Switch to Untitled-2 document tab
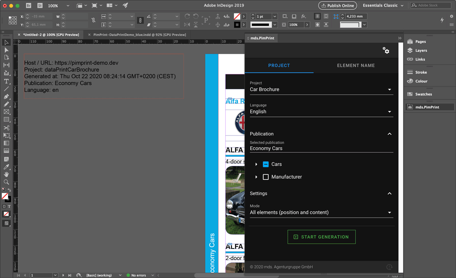 [51, 35]
